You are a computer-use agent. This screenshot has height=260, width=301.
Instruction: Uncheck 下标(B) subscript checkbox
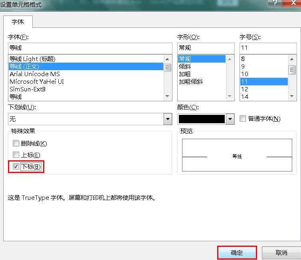coord(16,166)
